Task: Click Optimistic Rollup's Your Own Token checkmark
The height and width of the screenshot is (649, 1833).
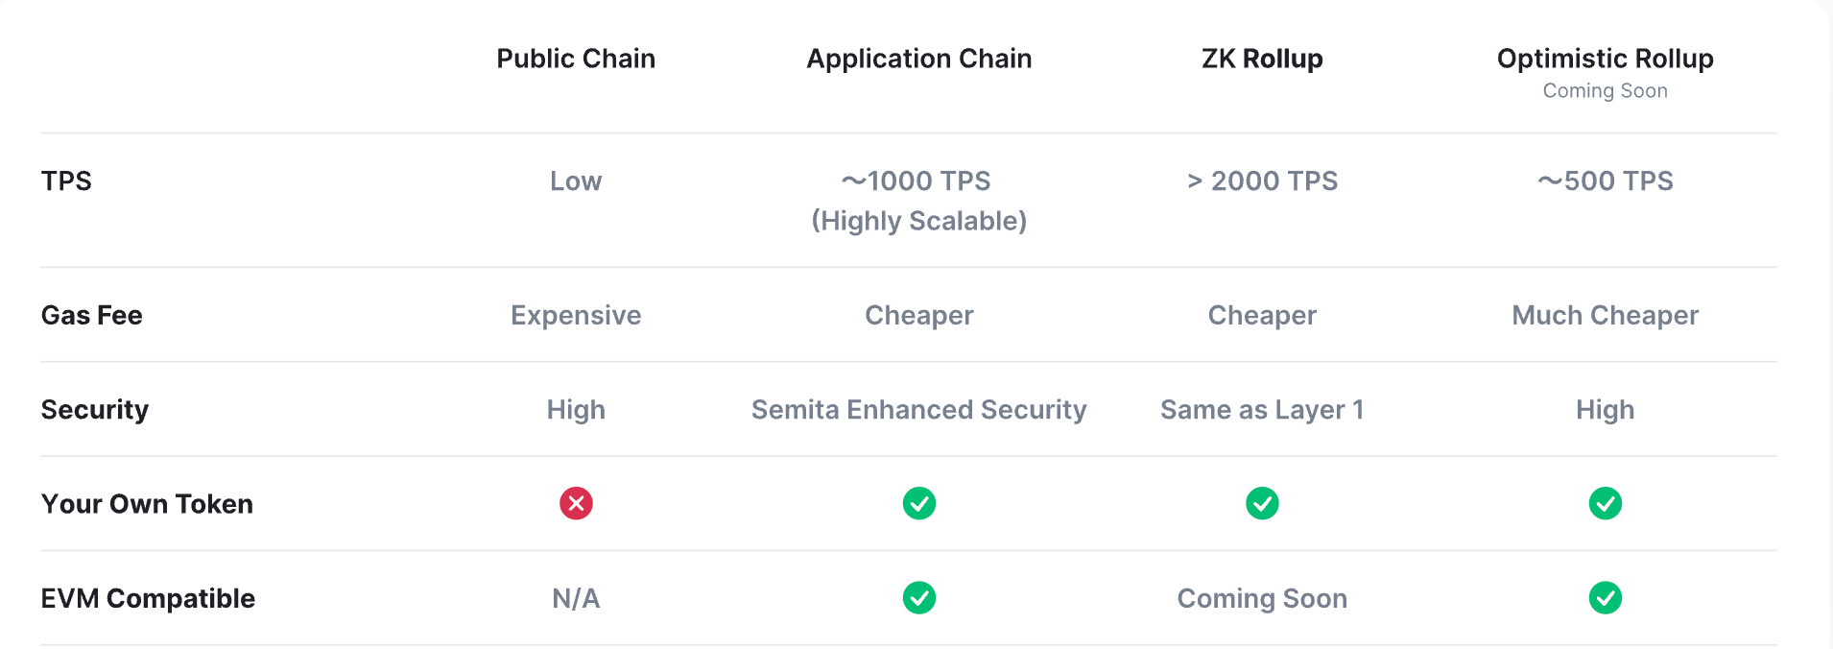Action: (1605, 503)
